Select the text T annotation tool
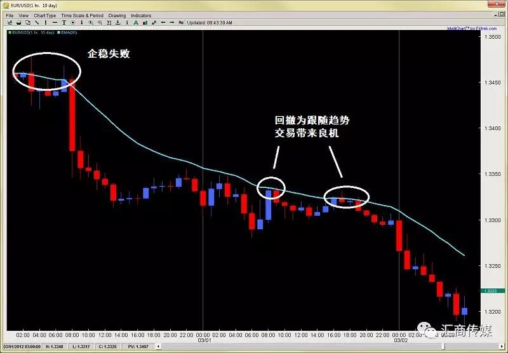Screen dimensions: 508x353 pyautogui.click(x=64, y=23)
